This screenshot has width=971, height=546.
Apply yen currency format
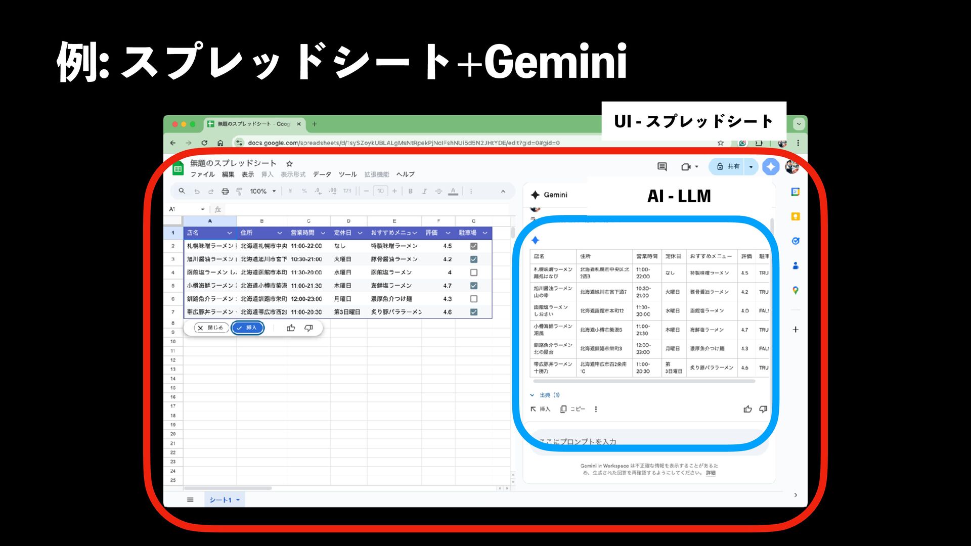[290, 191]
